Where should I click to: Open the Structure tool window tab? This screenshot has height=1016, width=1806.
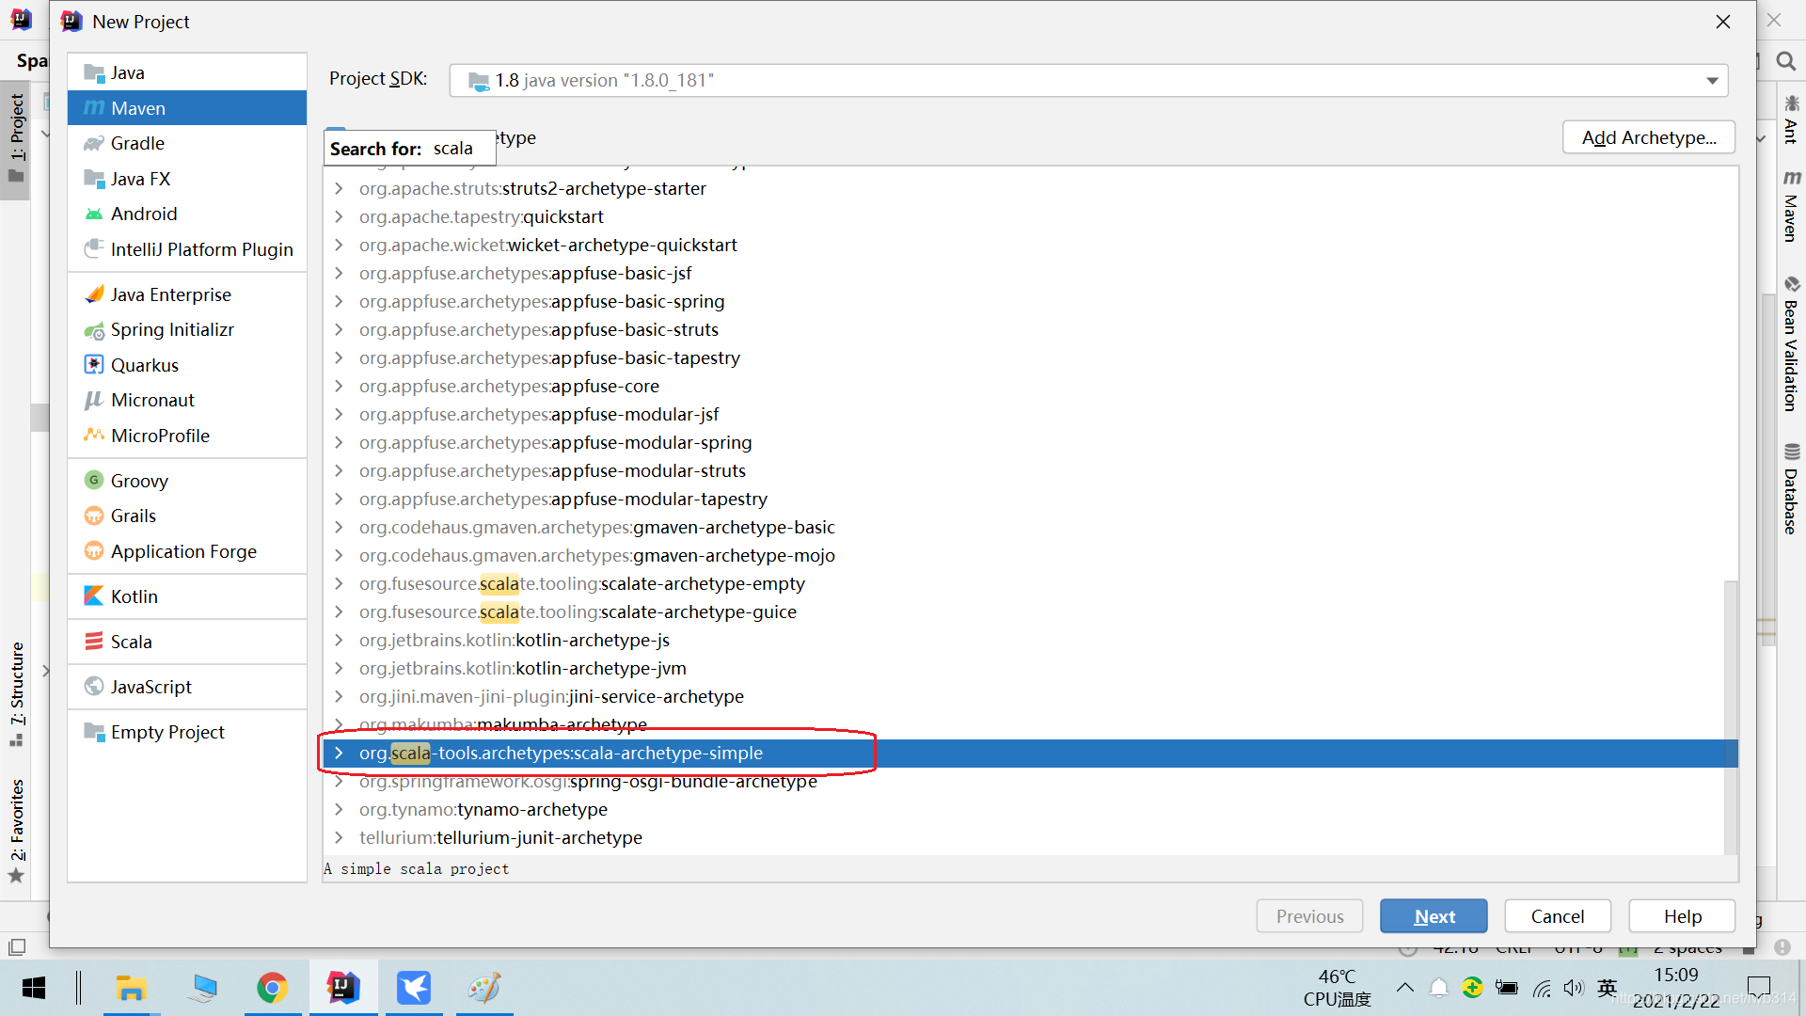[x=16, y=694]
